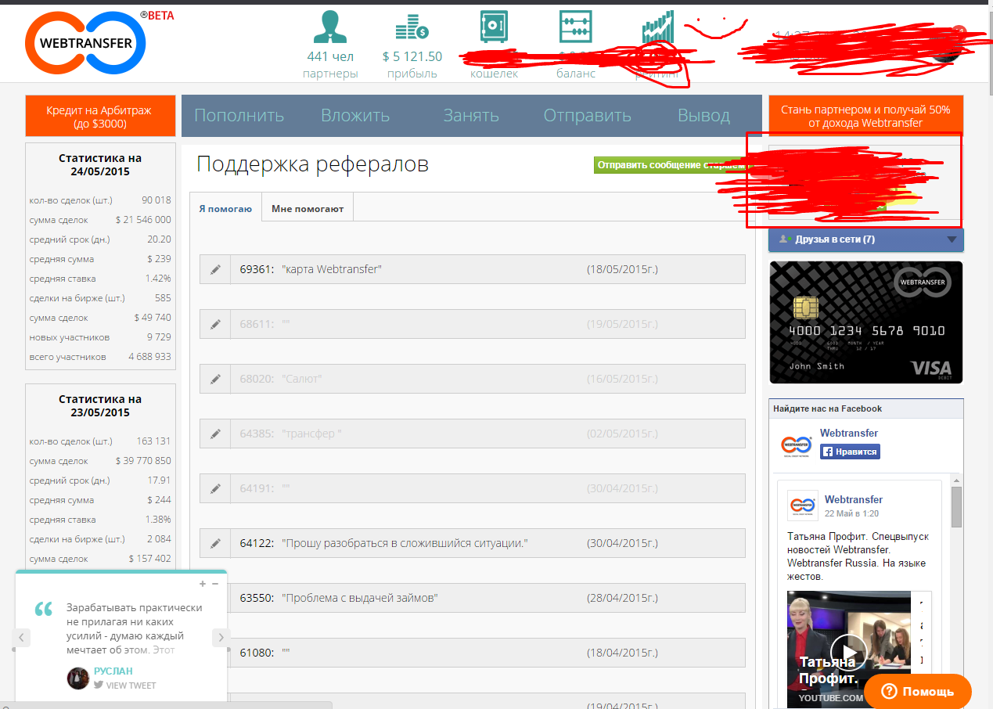The width and height of the screenshot is (993, 709).
Task: Open the profit coins icon
Action: [x=412, y=28]
